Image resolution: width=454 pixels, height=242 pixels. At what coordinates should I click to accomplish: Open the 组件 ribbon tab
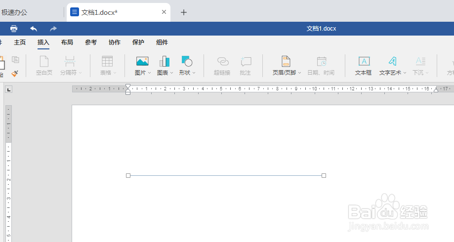click(162, 42)
